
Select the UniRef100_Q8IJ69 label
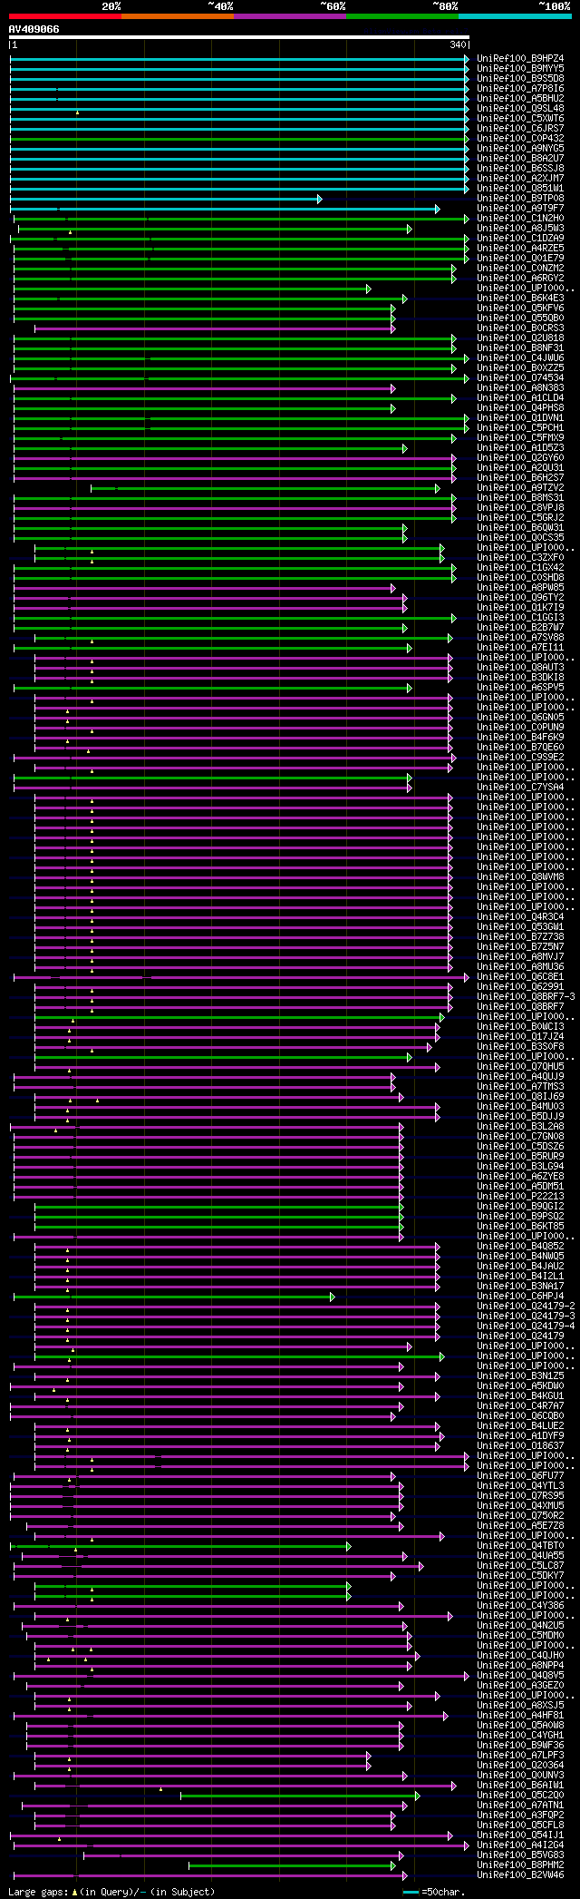point(520,1096)
